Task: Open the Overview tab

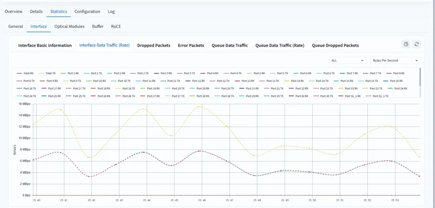Action: click(x=14, y=11)
